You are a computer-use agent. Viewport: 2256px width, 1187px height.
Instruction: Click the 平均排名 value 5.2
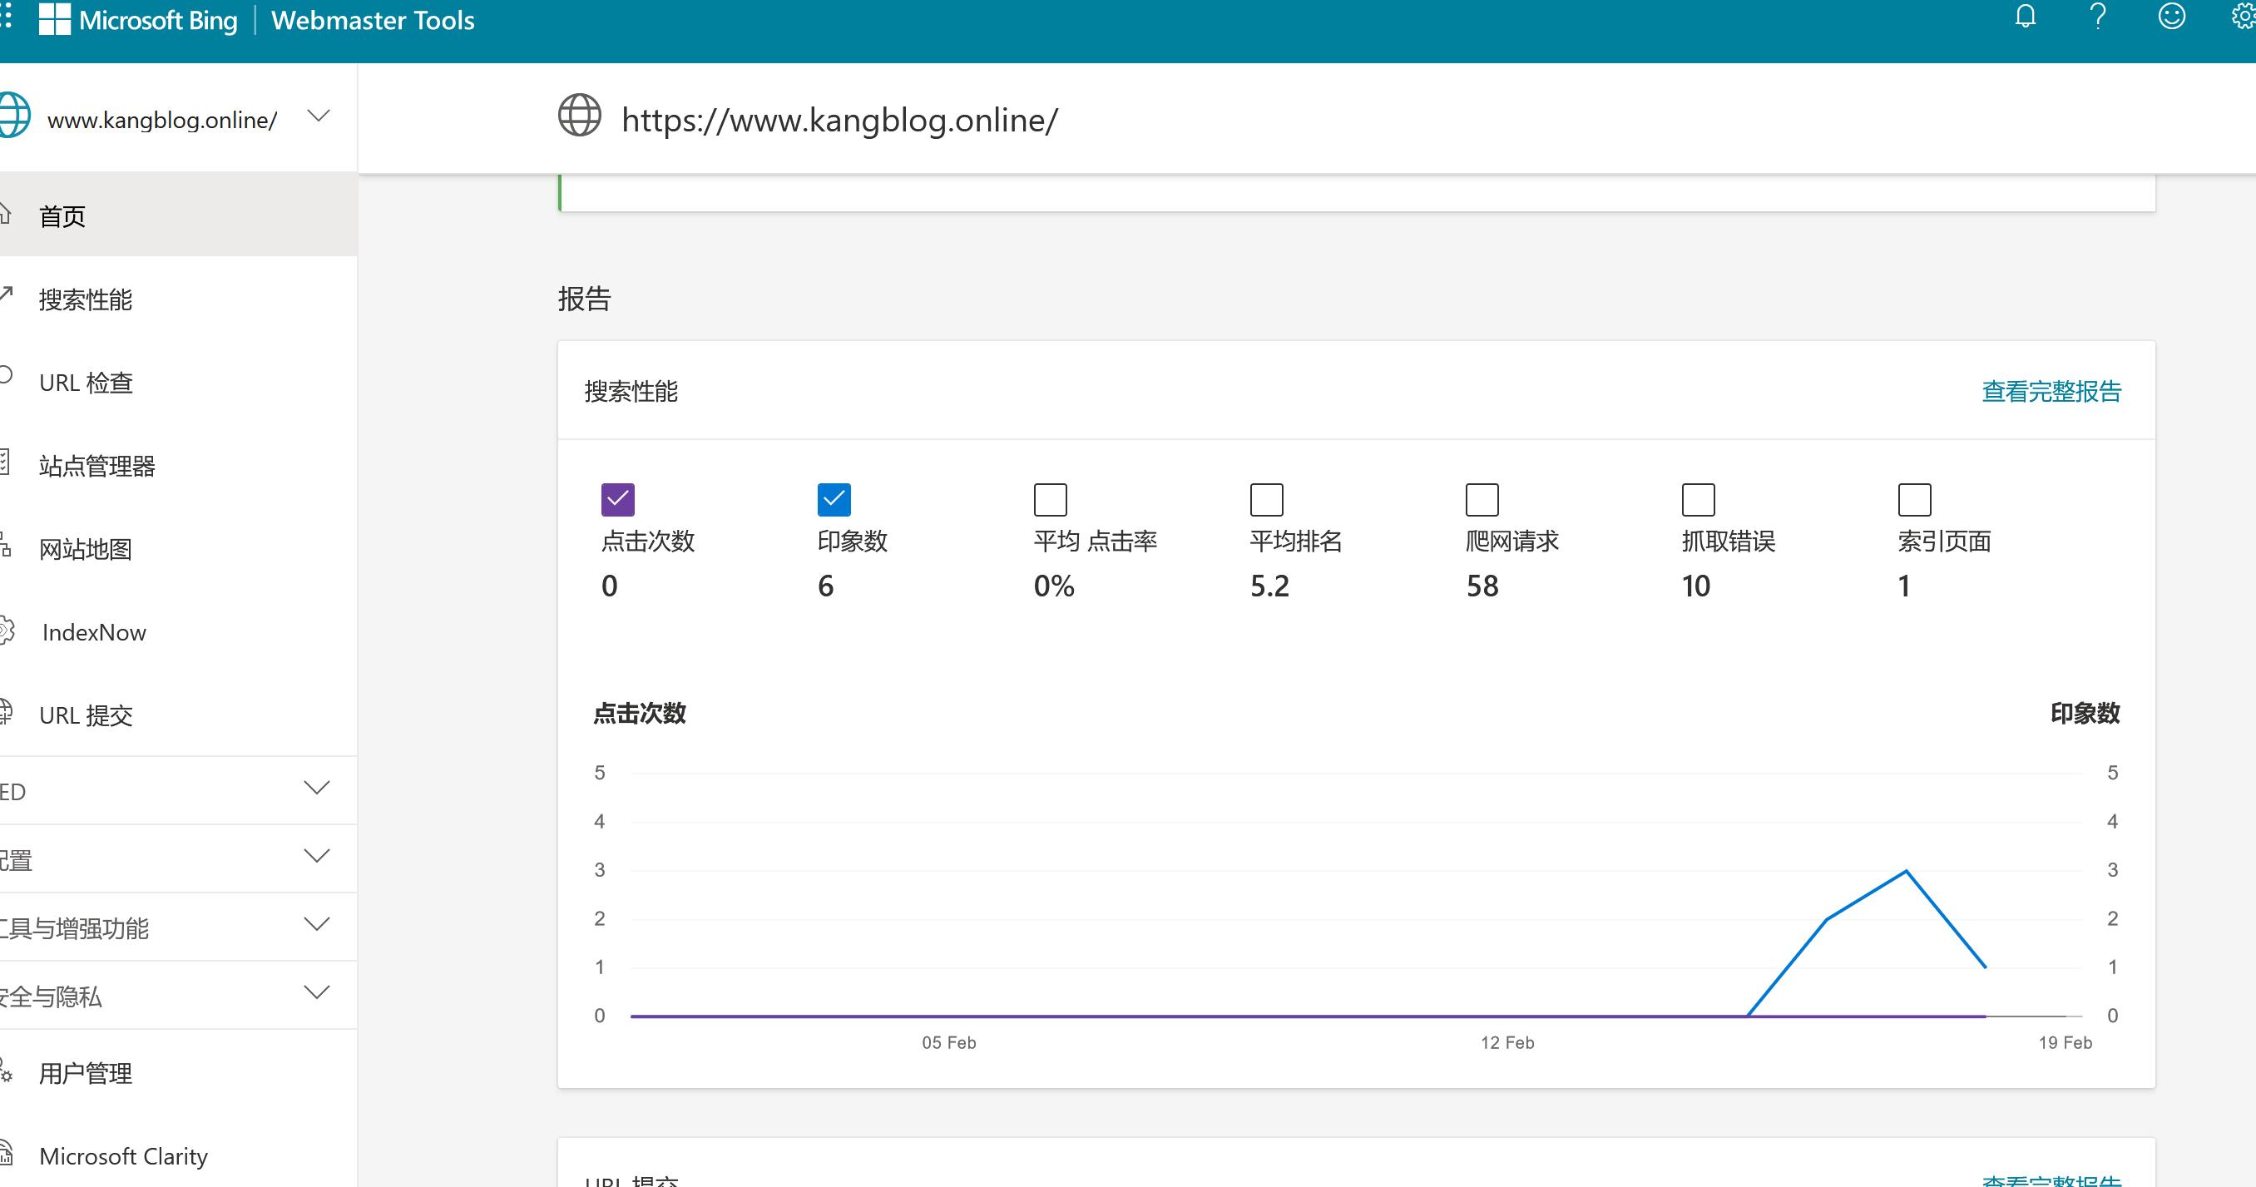point(1269,585)
